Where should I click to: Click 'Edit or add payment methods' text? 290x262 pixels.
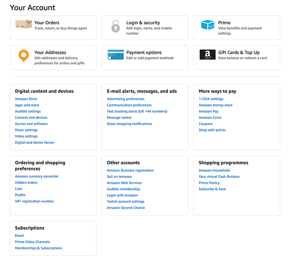pos(150,58)
